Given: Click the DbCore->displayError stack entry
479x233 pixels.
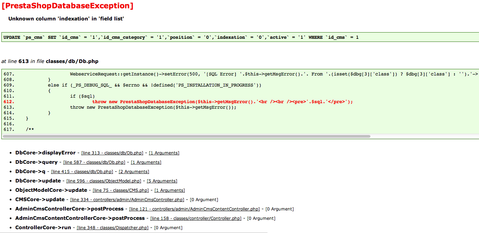Looking at the screenshot, I should click(x=45, y=153).
